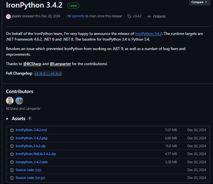Open the @Lamparter mention link
This screenshot has width=213, height=184.
point(60,64)
